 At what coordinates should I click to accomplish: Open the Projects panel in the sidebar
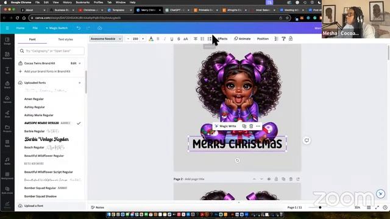(7, 128)
